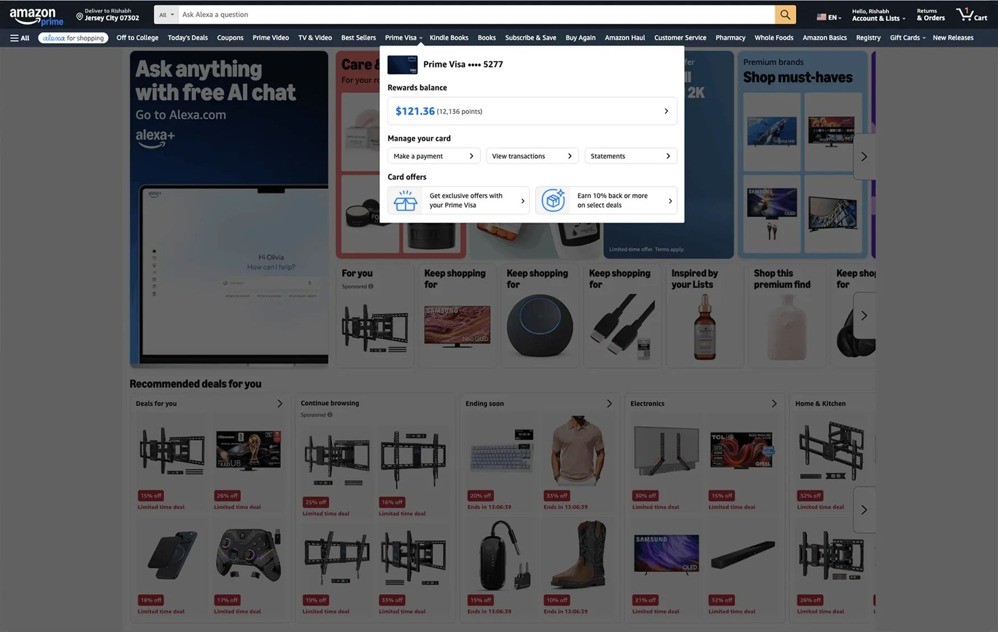Open rewards balance $121.36 details
The width and height of the screenshot is (998, 632).
532,111
